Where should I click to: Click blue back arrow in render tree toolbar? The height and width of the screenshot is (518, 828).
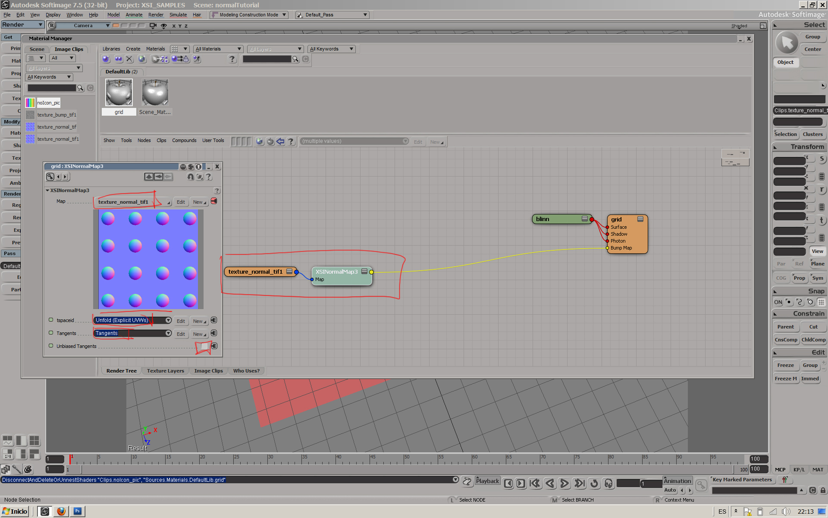pyautogui.click(x=281, y=142)
